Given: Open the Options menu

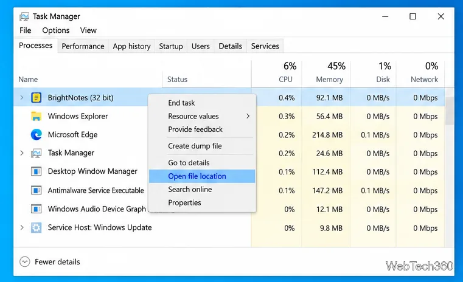Looking at the screenshot, I should 56,30.
